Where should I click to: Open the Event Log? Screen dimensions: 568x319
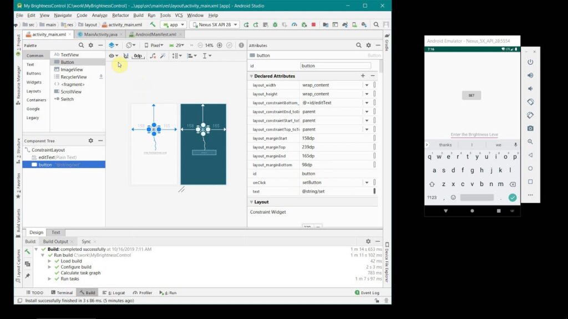[x=367, y=292]
